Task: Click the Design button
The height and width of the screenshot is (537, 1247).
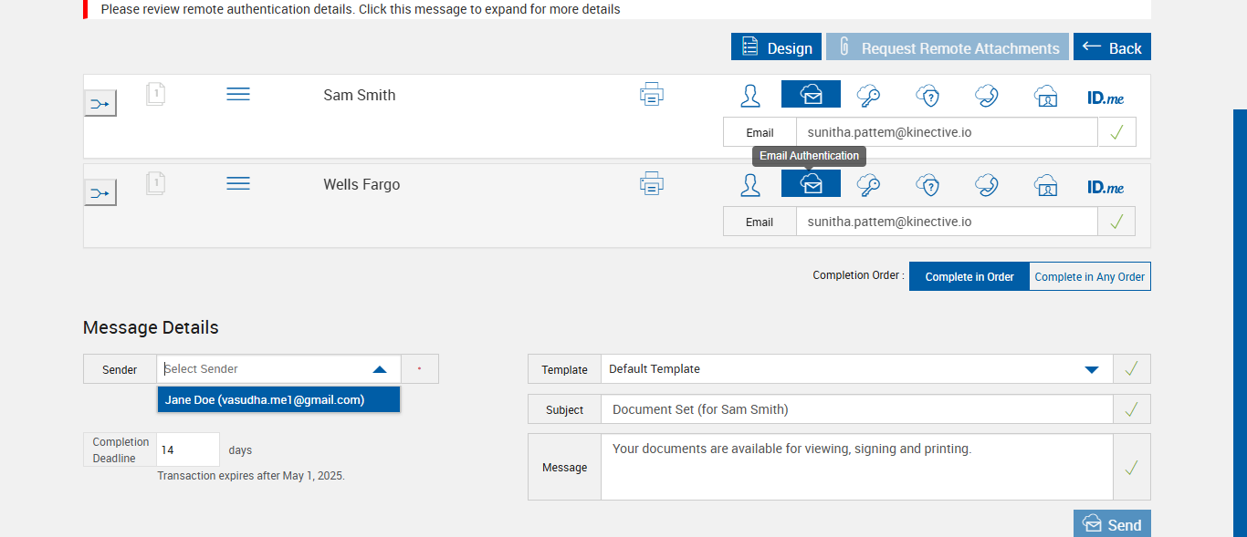Action: (776, 48)
